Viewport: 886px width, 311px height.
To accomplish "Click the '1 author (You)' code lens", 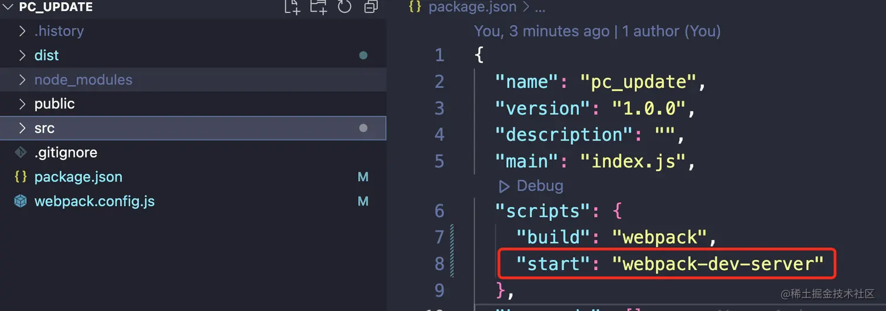I will point(672,30).
